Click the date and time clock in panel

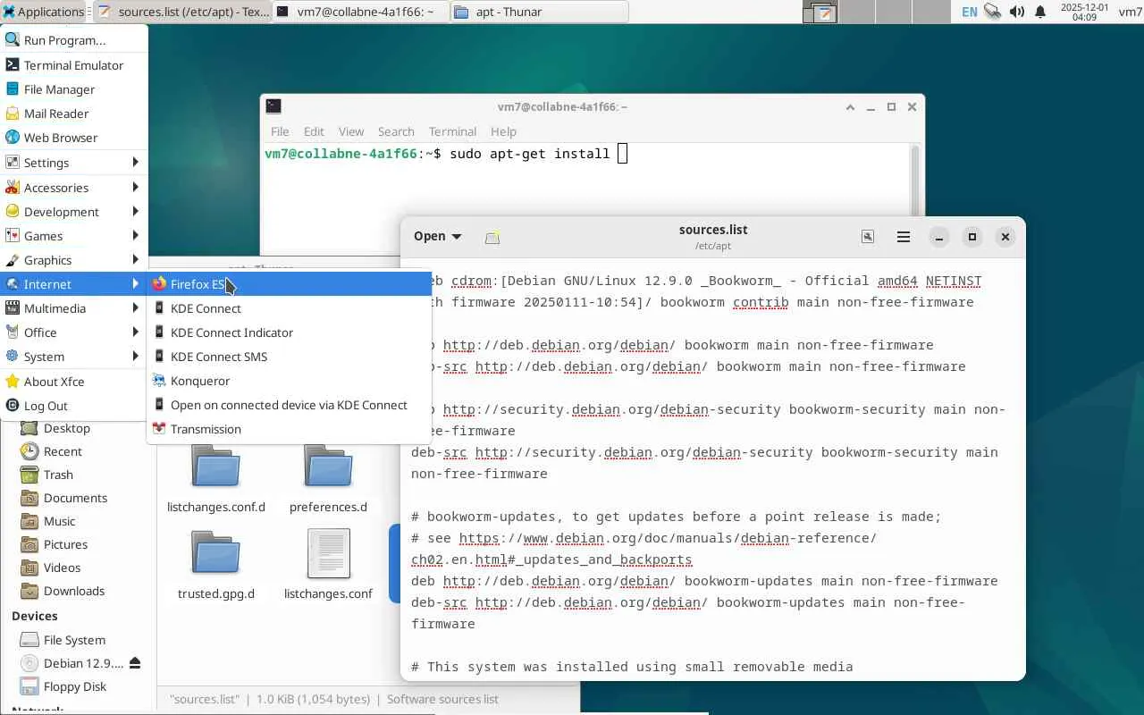(x=1083, y=12)
